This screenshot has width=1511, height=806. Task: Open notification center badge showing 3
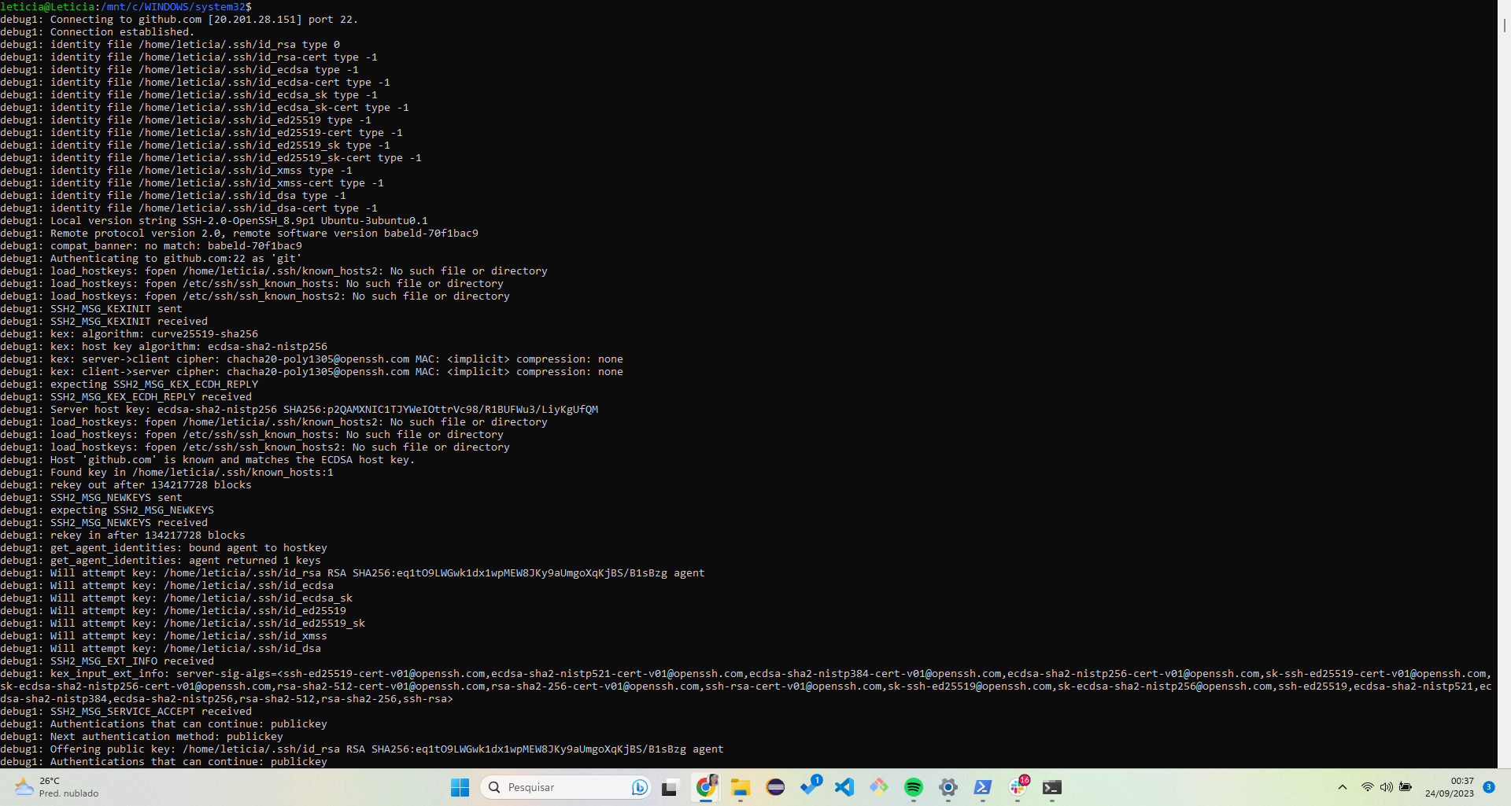pyautogui.click(x=1489, y=787)
